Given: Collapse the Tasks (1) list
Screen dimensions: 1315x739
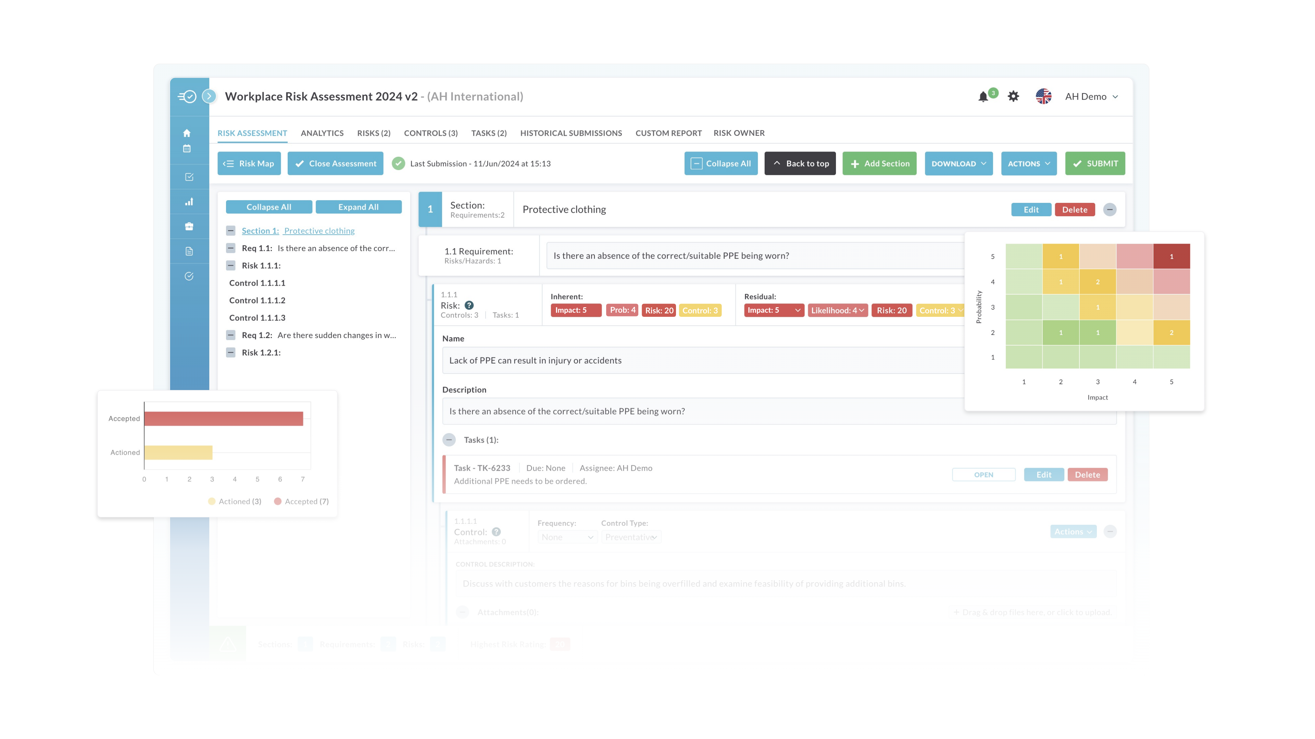Looking at the screenshot, I should (x=449, y=440).
